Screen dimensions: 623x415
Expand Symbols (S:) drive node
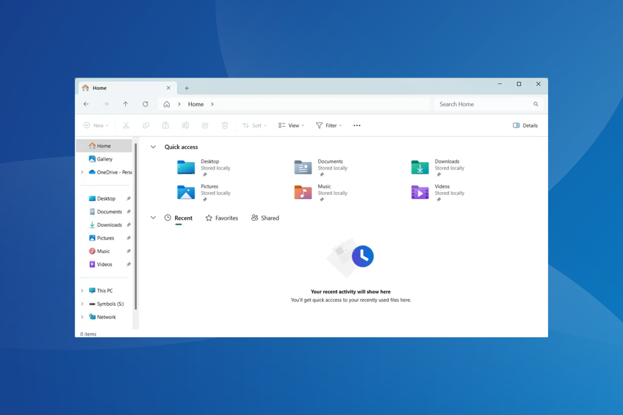(x=82, y=304)
